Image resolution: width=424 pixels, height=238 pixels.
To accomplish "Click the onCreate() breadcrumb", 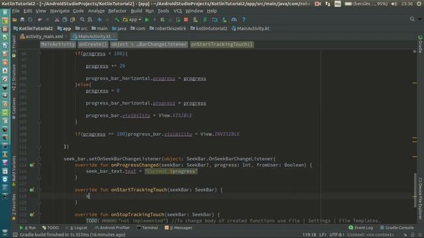I will tap(93, 44).
